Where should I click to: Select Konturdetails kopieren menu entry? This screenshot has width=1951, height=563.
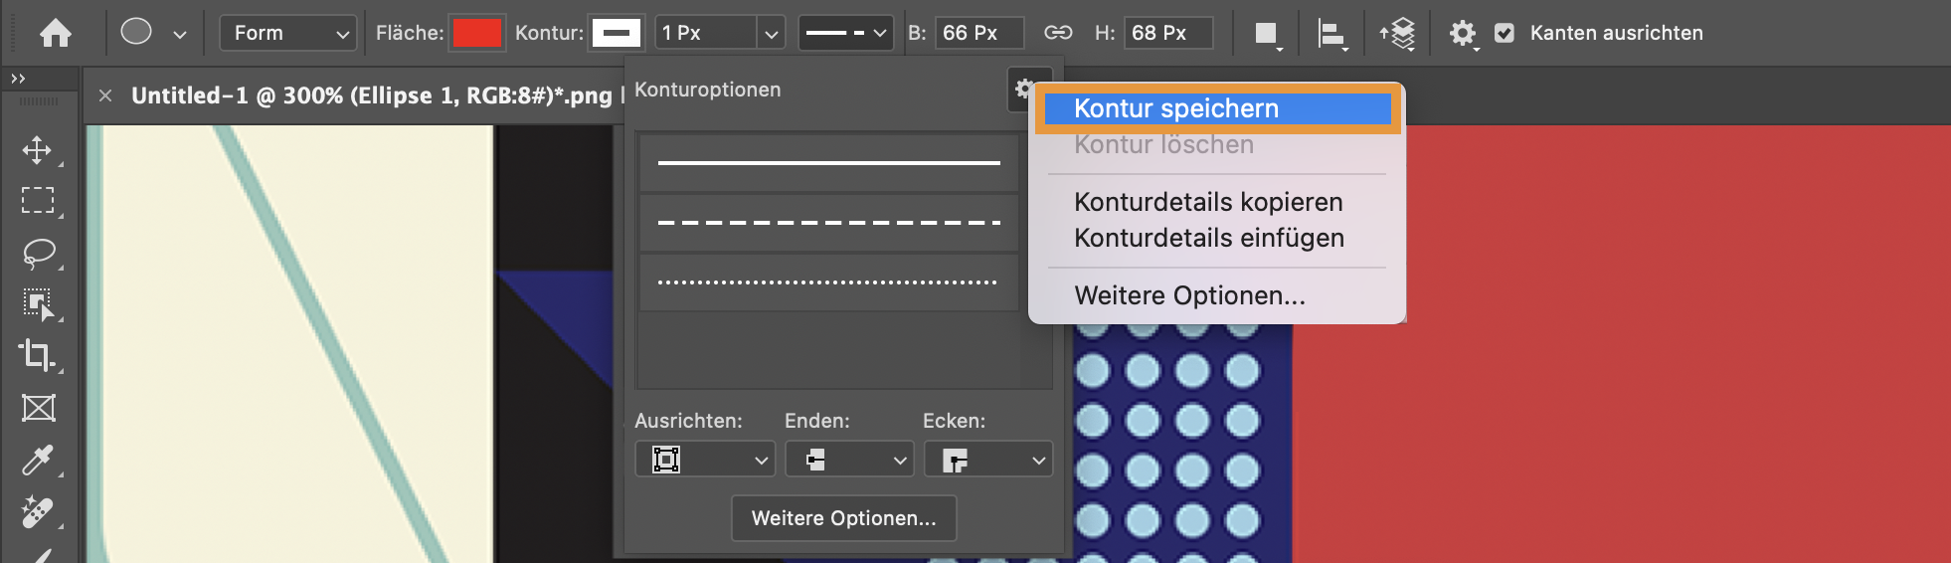pos(1208,202)
